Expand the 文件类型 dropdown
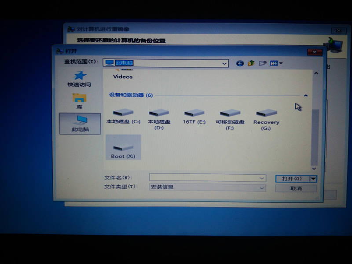This screenshot has width=352, height=264. pyautogui.click(x=262, y=188)
